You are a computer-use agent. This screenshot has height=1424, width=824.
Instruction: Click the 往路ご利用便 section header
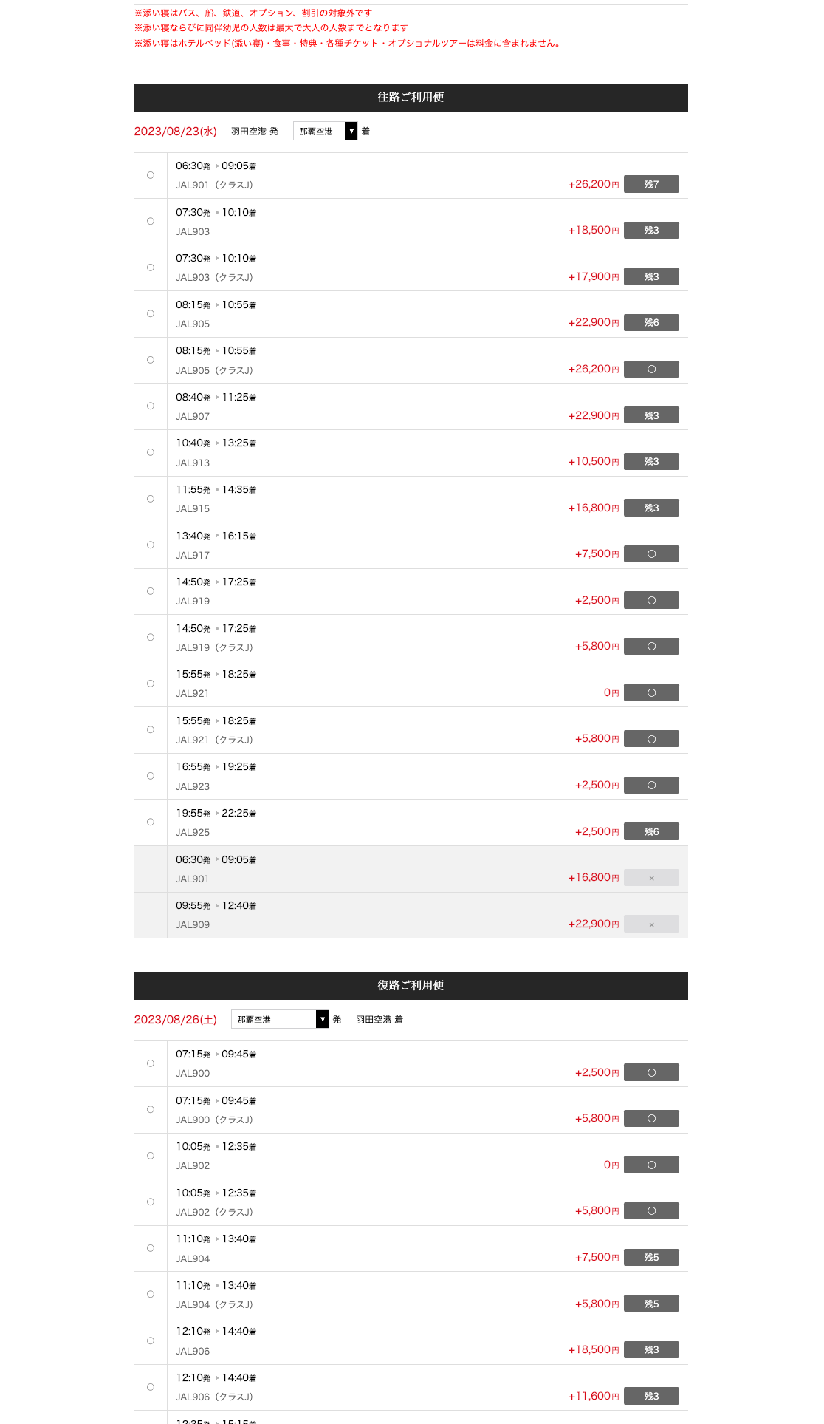[411, 98]
